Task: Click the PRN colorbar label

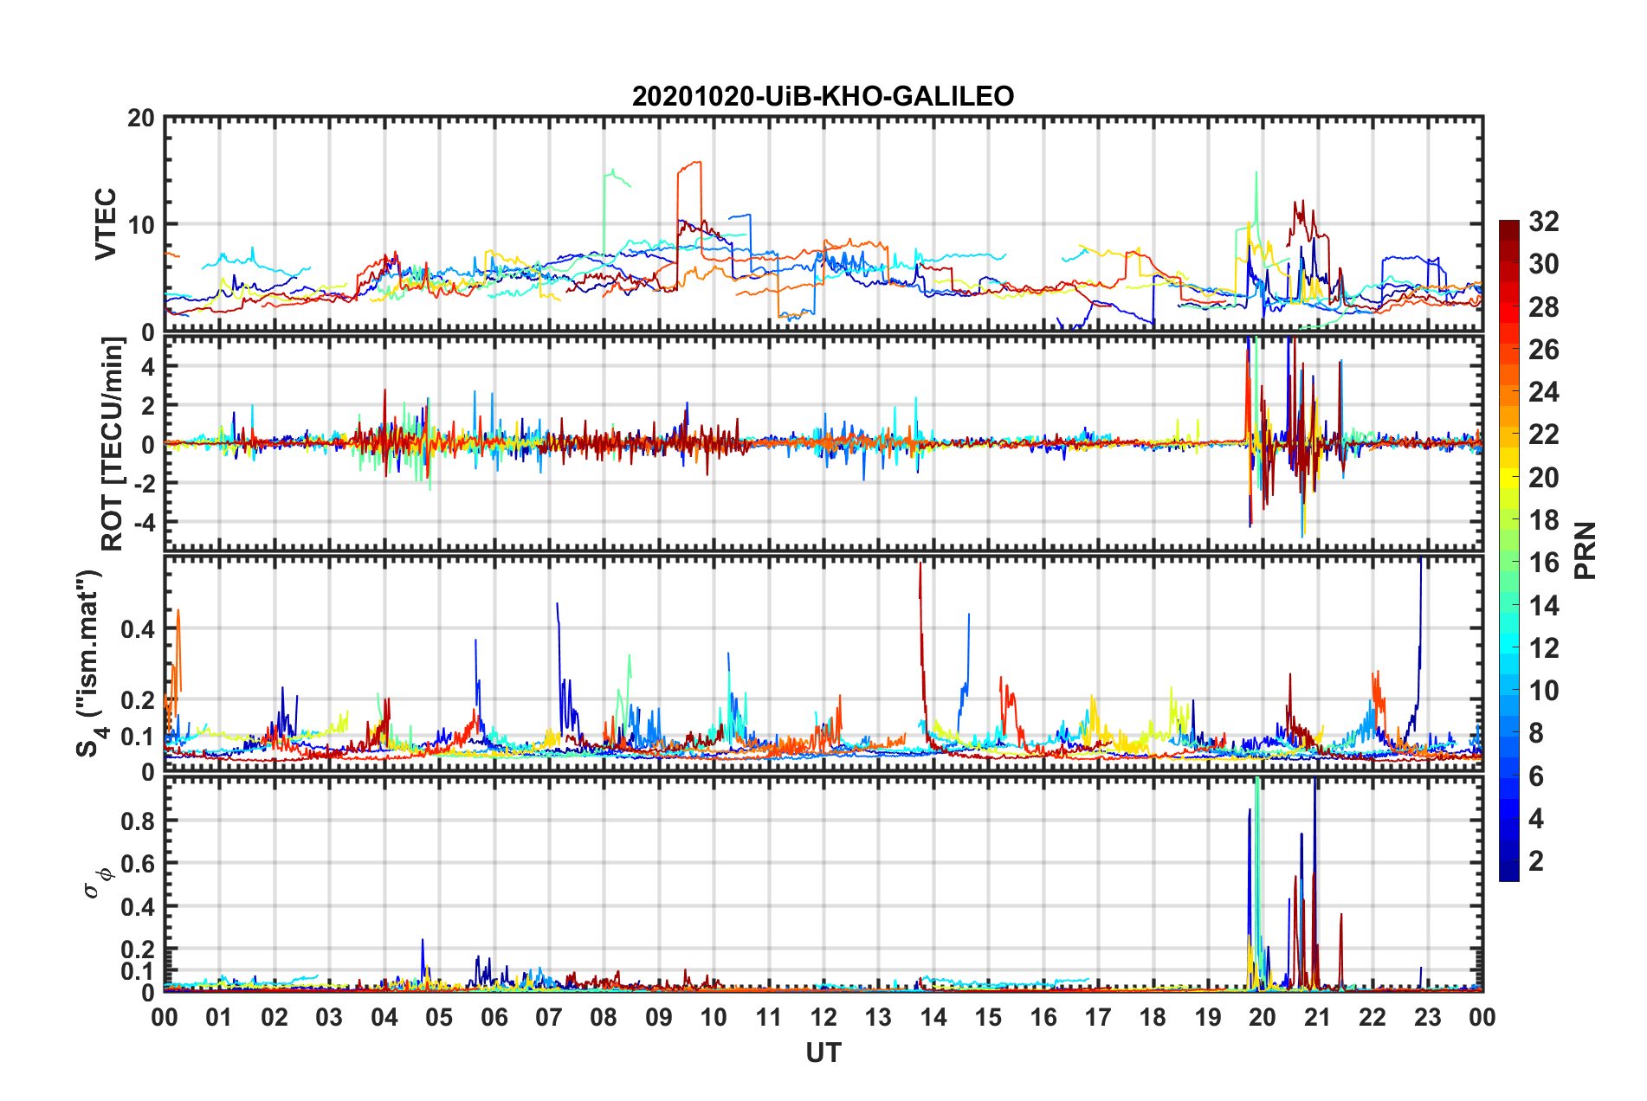Action: click(1585, 550)
